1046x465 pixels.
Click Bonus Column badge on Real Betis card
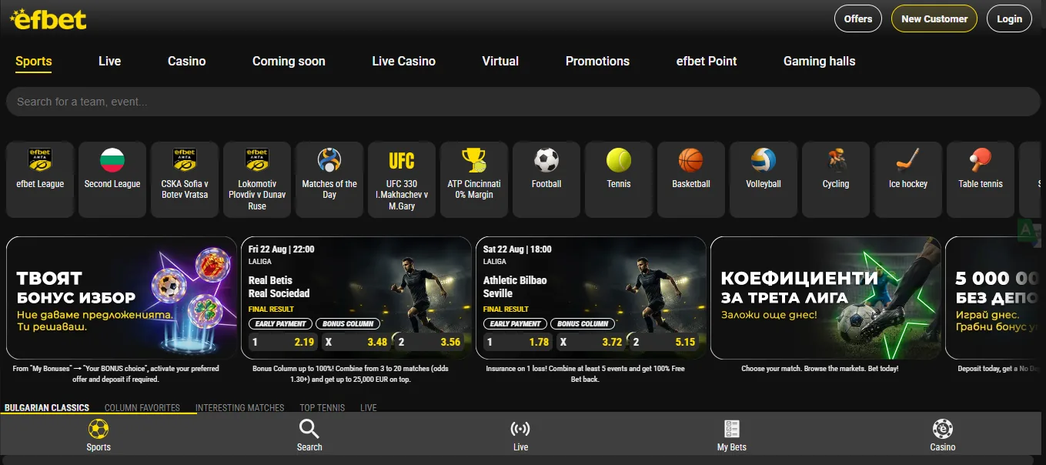point(348,323)
